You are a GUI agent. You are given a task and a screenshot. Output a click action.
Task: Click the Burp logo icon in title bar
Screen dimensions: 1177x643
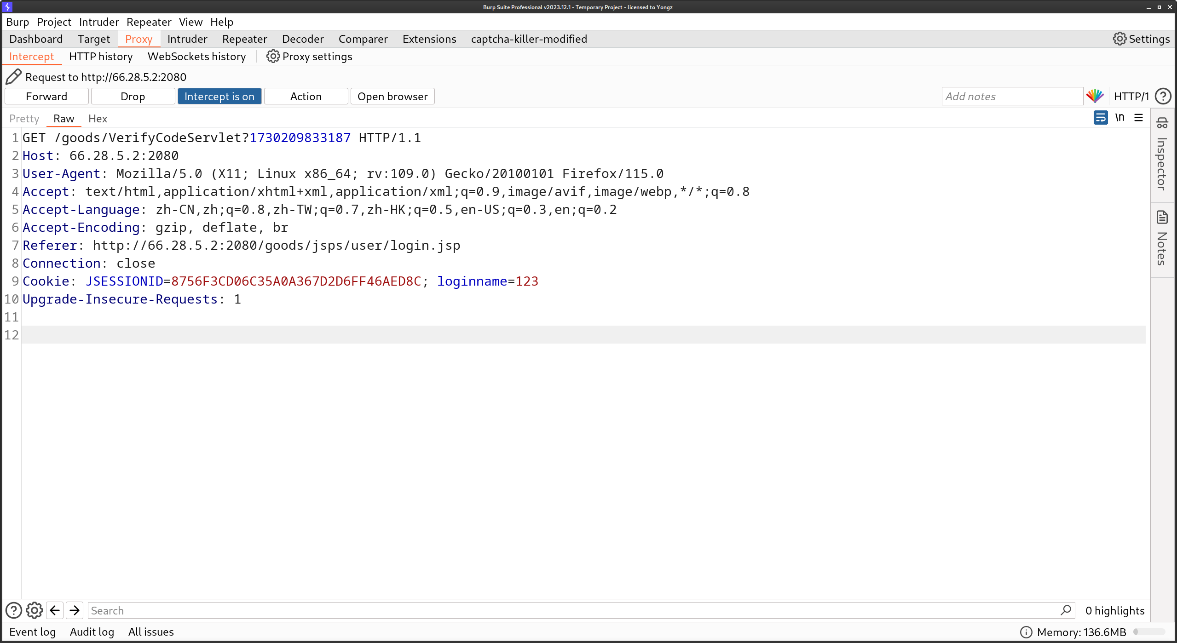point(7,7)
